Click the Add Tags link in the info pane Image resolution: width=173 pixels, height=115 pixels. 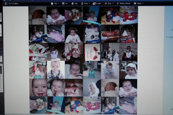(x=170, y=37)
